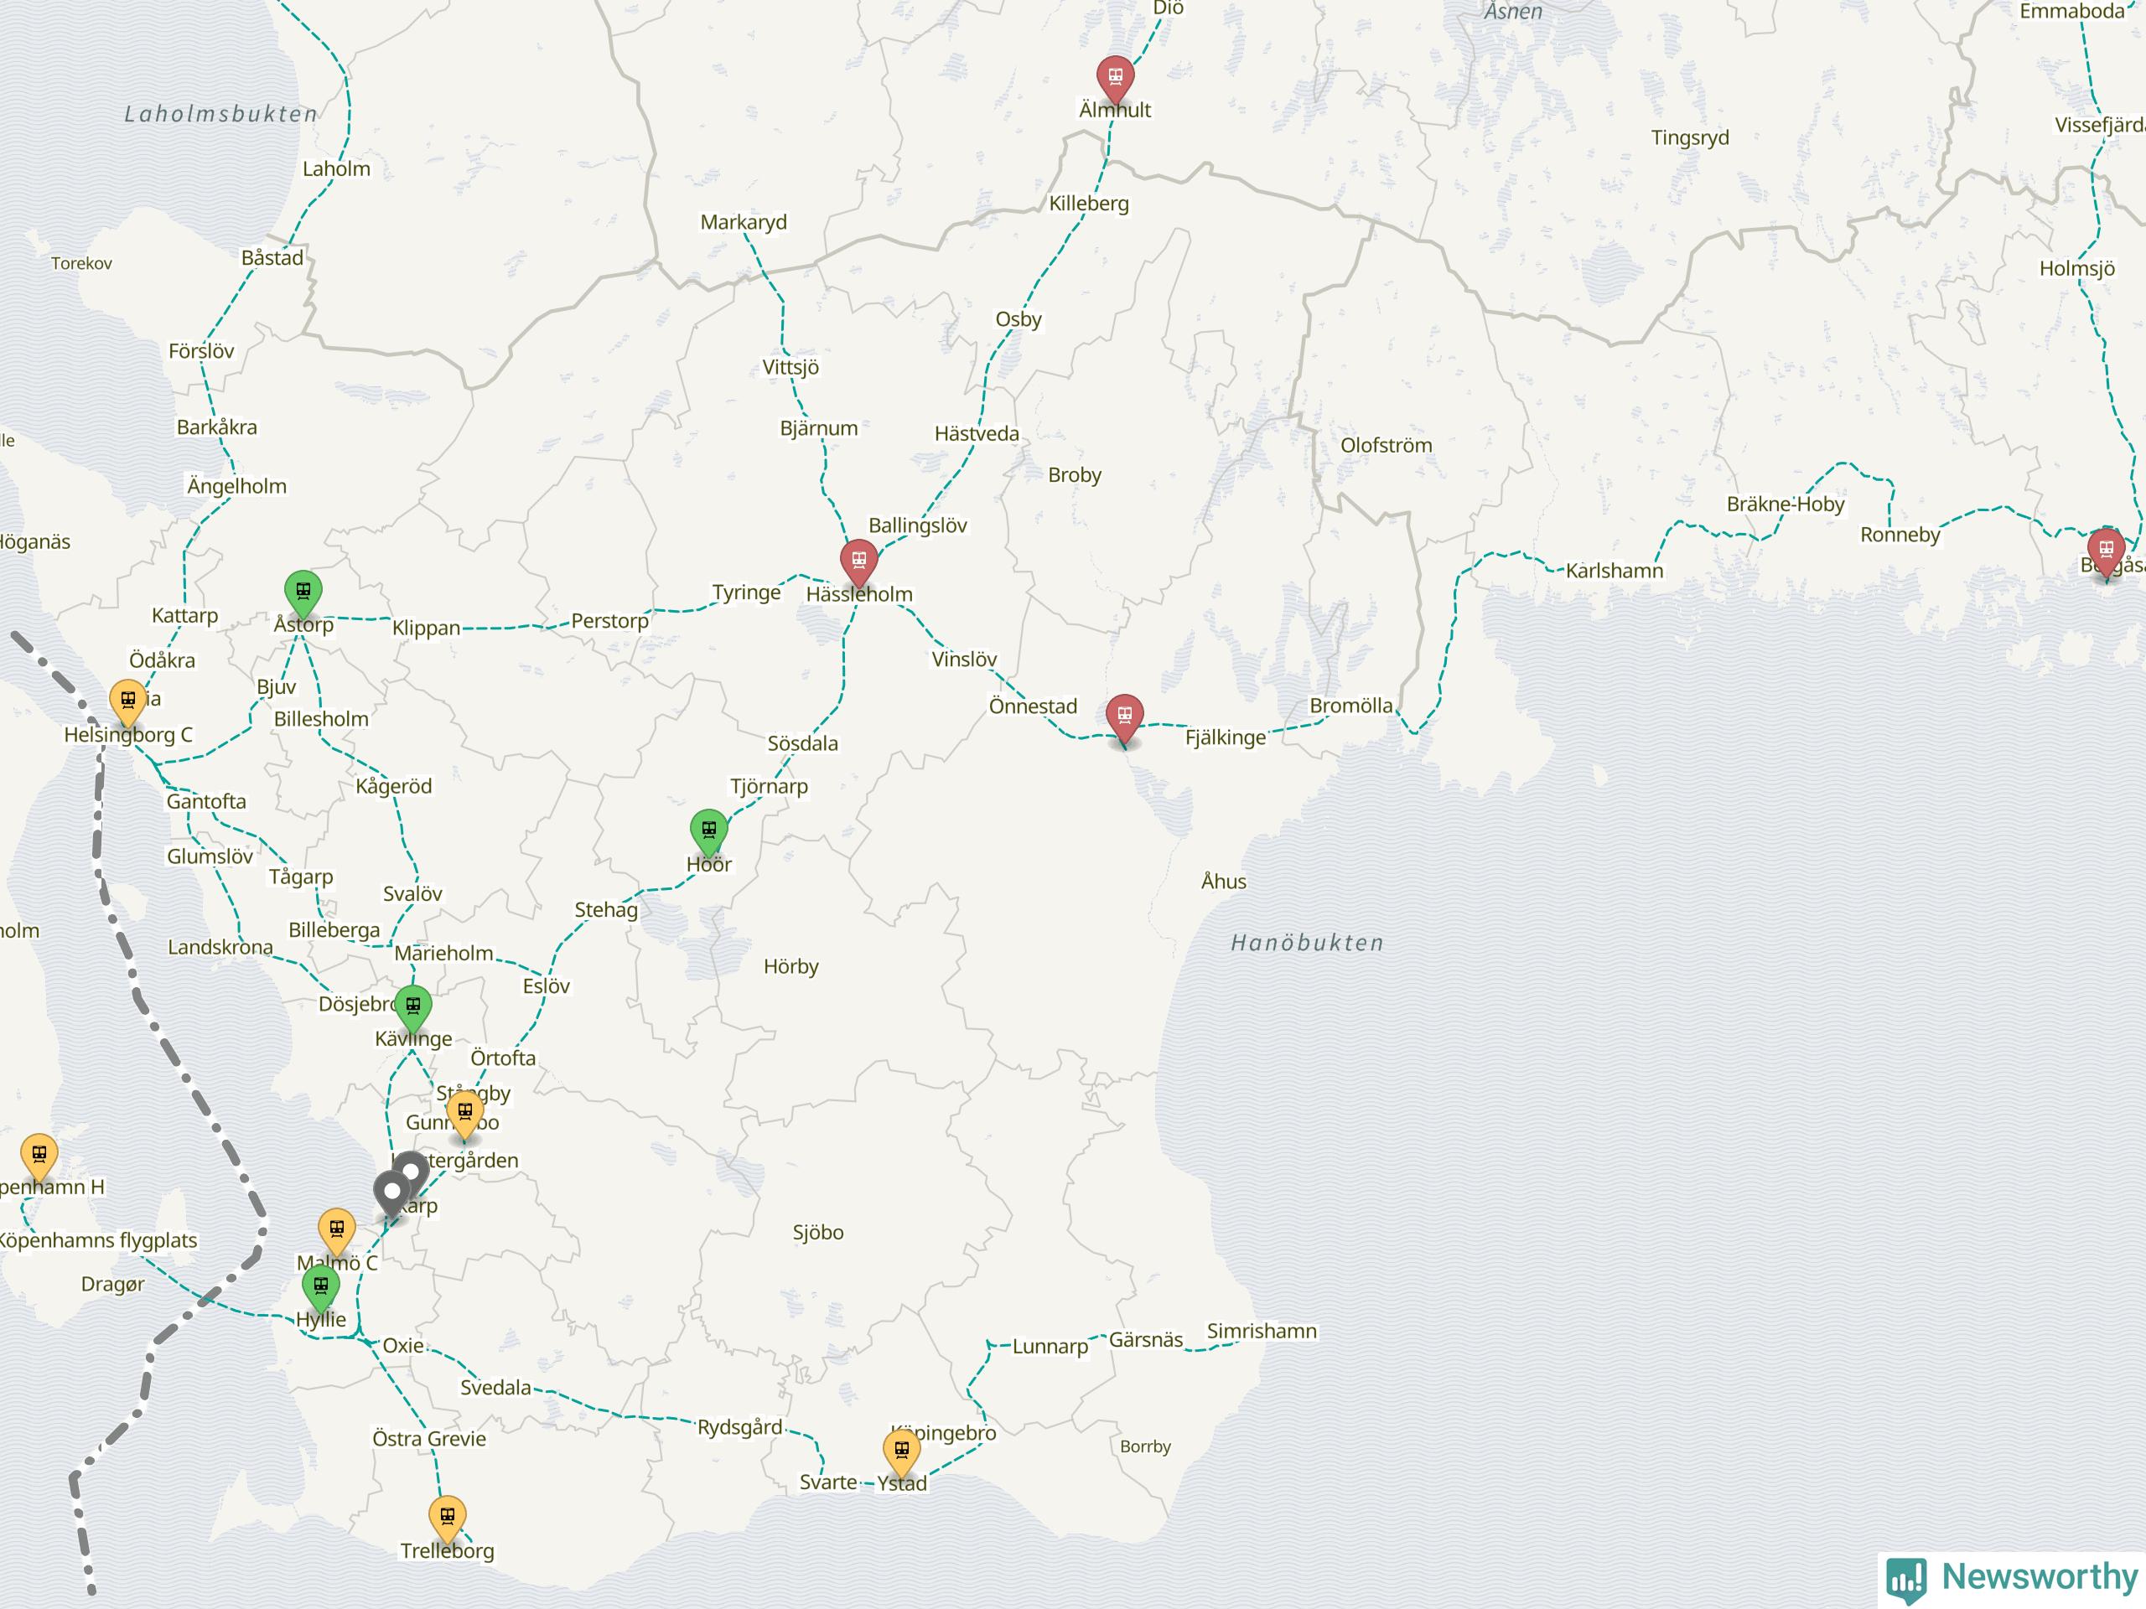This screenshot has height=1609, width=2146.
Task: Click the yellow marker near Gunnesbo and Stångby
Action: [464, 1114]
